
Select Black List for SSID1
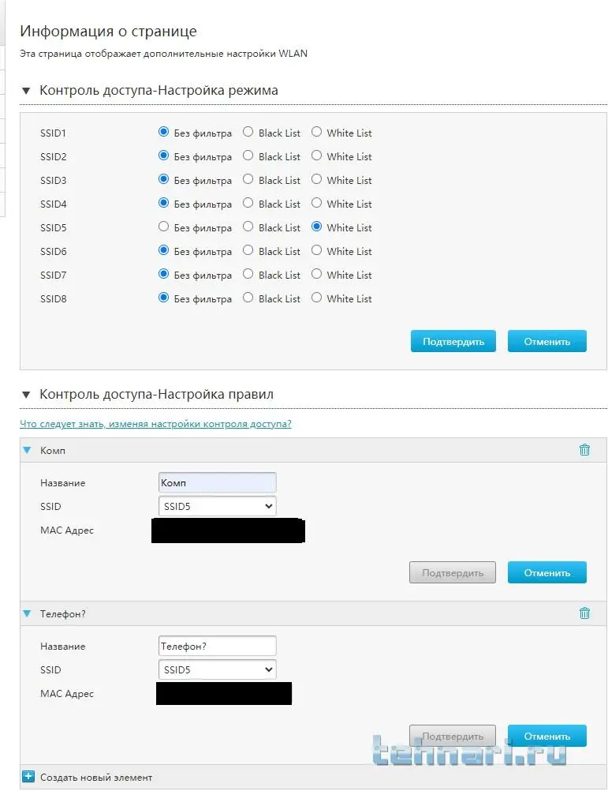pos(248,132)
